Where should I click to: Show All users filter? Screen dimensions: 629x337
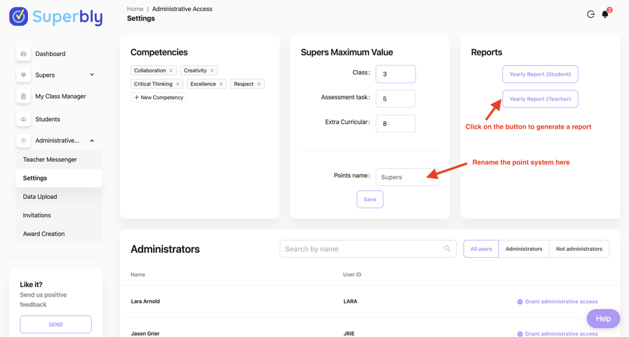(481, 249)
